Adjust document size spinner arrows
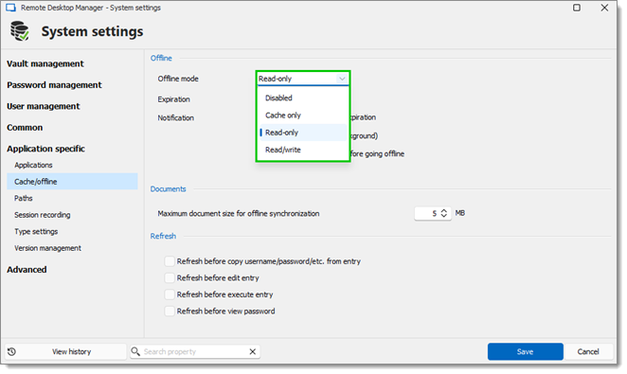 [444, 213]
